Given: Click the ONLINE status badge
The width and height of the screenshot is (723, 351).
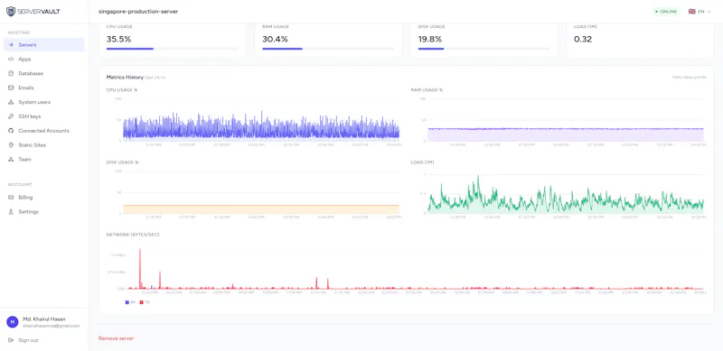Looking at the screenshot, I should pyautogui.click(x=666, y=12).
